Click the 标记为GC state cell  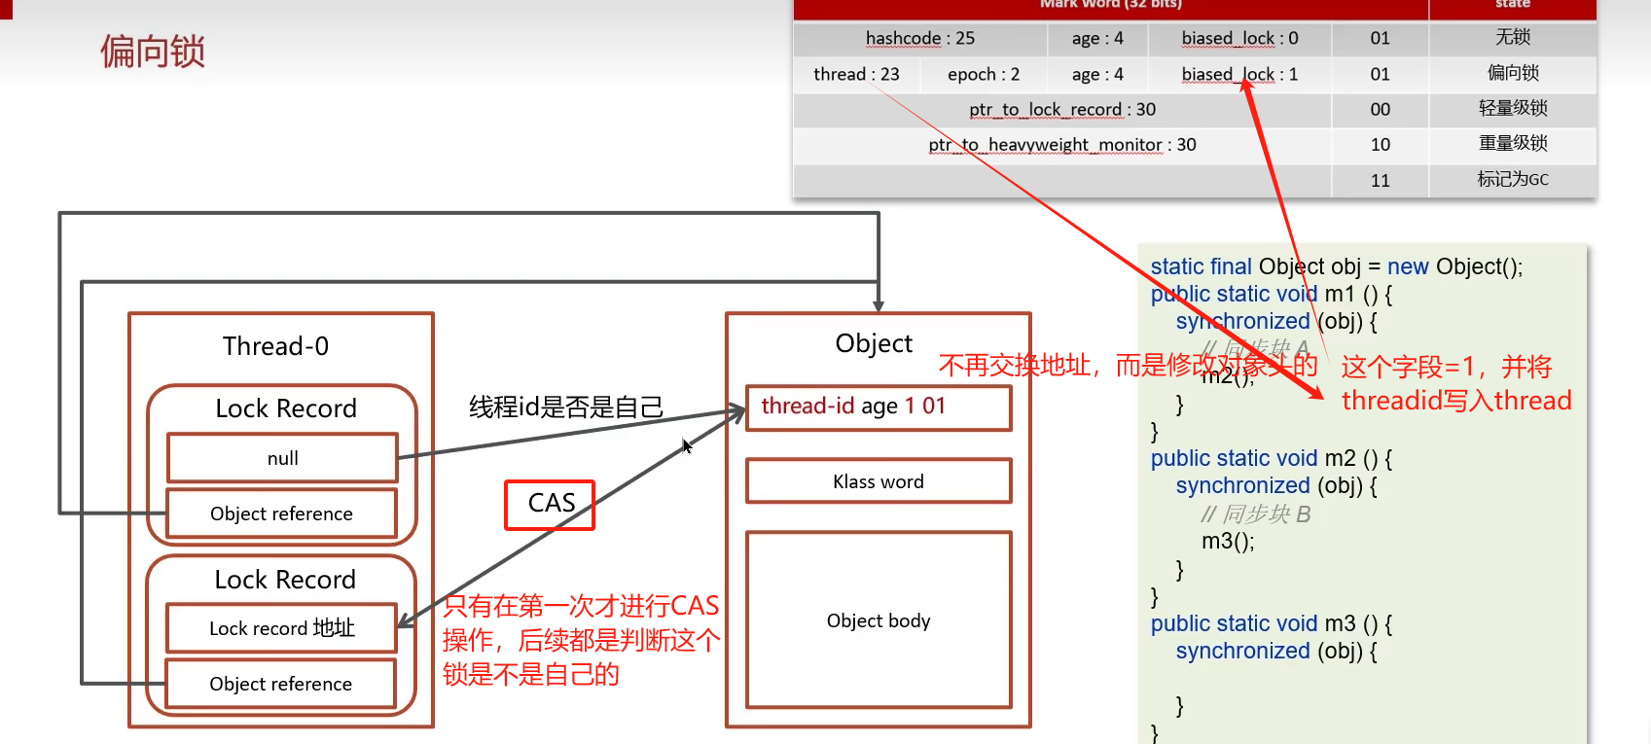[x=1513, y=179]
